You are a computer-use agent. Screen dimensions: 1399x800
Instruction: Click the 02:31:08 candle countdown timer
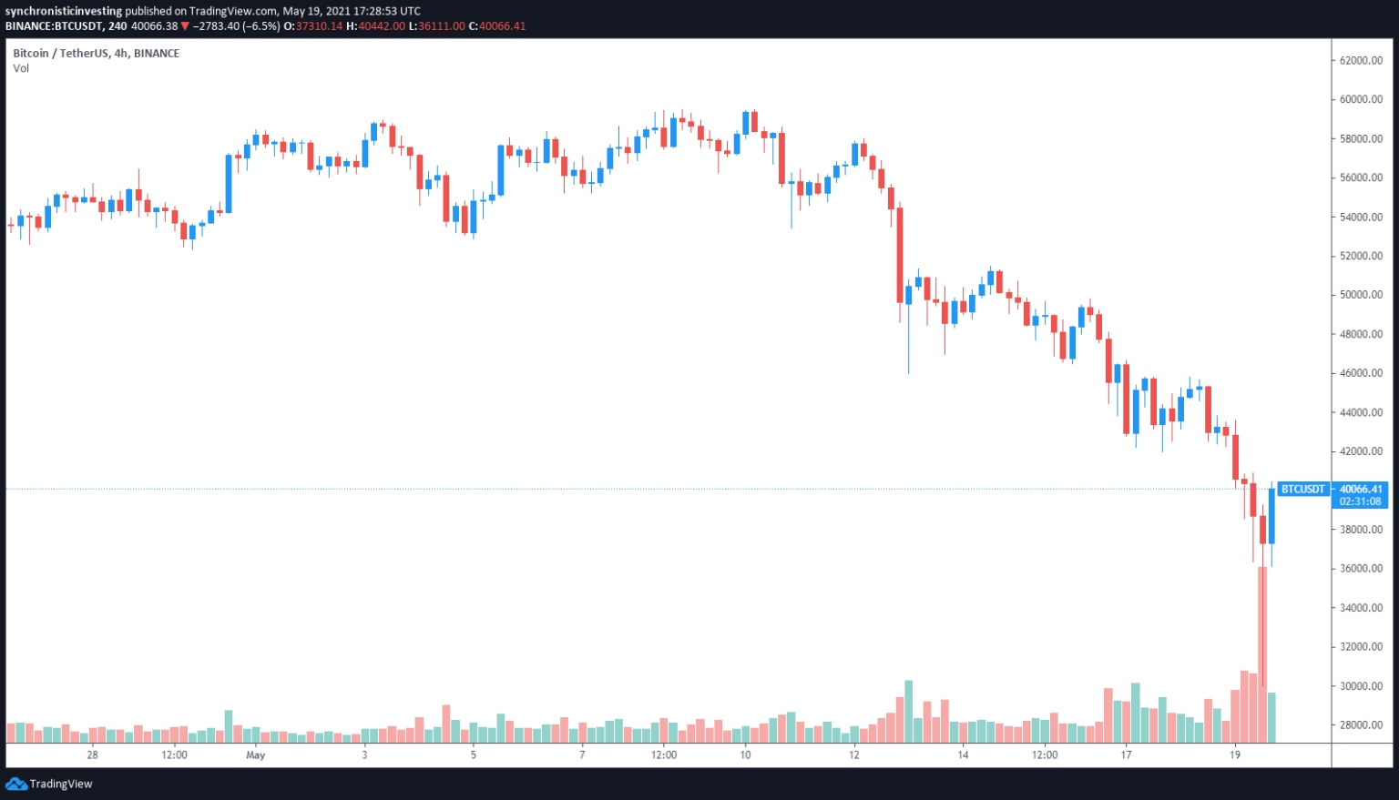pyautogui.click(x=1361, y=501)
